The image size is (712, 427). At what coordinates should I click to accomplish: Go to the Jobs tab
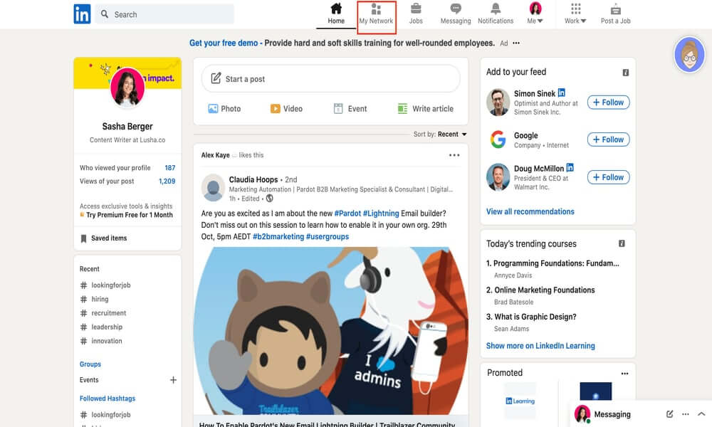[416, 14]
